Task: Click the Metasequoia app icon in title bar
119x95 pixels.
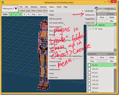Action: [x=3, y=2]
